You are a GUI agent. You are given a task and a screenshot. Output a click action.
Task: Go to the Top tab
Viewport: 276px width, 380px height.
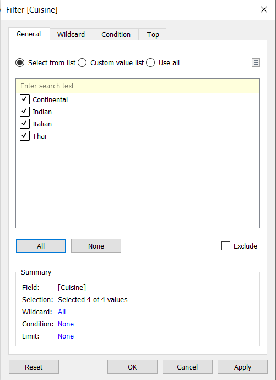click(x=153, y=34)
